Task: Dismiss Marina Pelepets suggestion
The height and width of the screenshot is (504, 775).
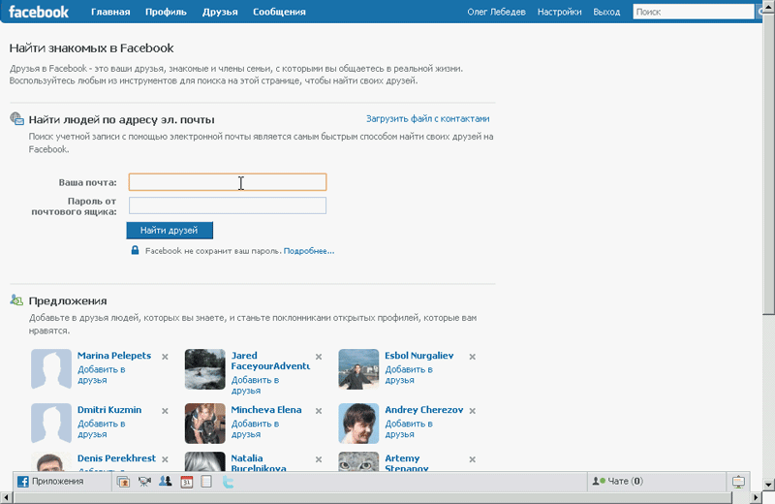Action: pos(165,357)
